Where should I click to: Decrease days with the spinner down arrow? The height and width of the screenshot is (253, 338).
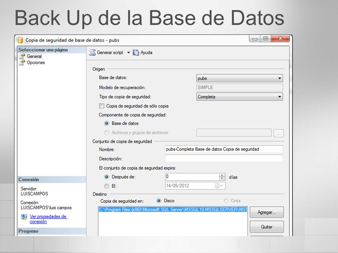(222, 179)
